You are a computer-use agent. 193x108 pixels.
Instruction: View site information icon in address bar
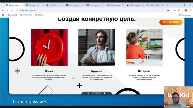(x=17, y=10)
